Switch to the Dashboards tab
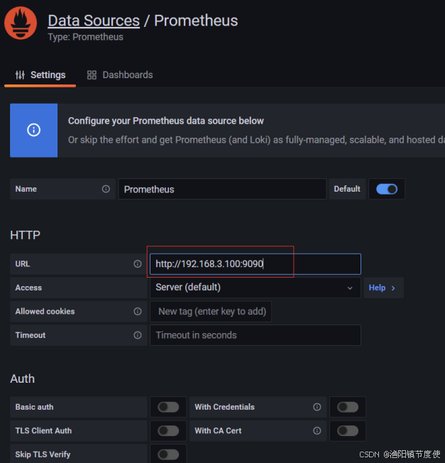 [x=120, y=75]
